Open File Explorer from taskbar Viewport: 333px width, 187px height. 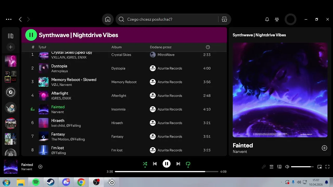coord(21,182)
